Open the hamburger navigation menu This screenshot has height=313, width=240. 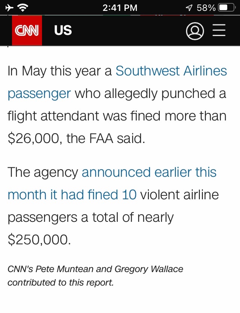click(x=219, y=31)
